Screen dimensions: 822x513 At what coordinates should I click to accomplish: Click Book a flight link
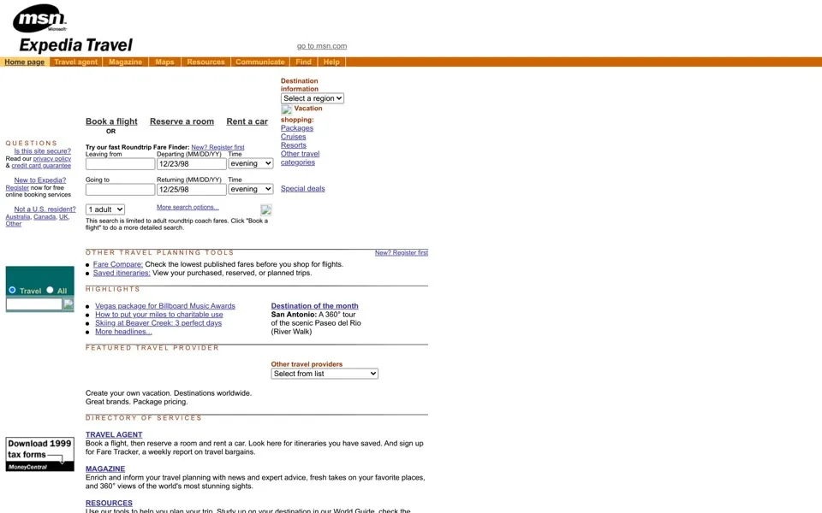[x=111, y=121]
